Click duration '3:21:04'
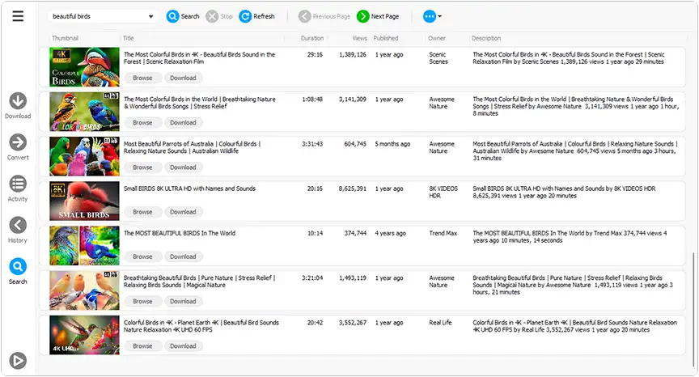This screenshot has width=699, height=377. (312, 277)
